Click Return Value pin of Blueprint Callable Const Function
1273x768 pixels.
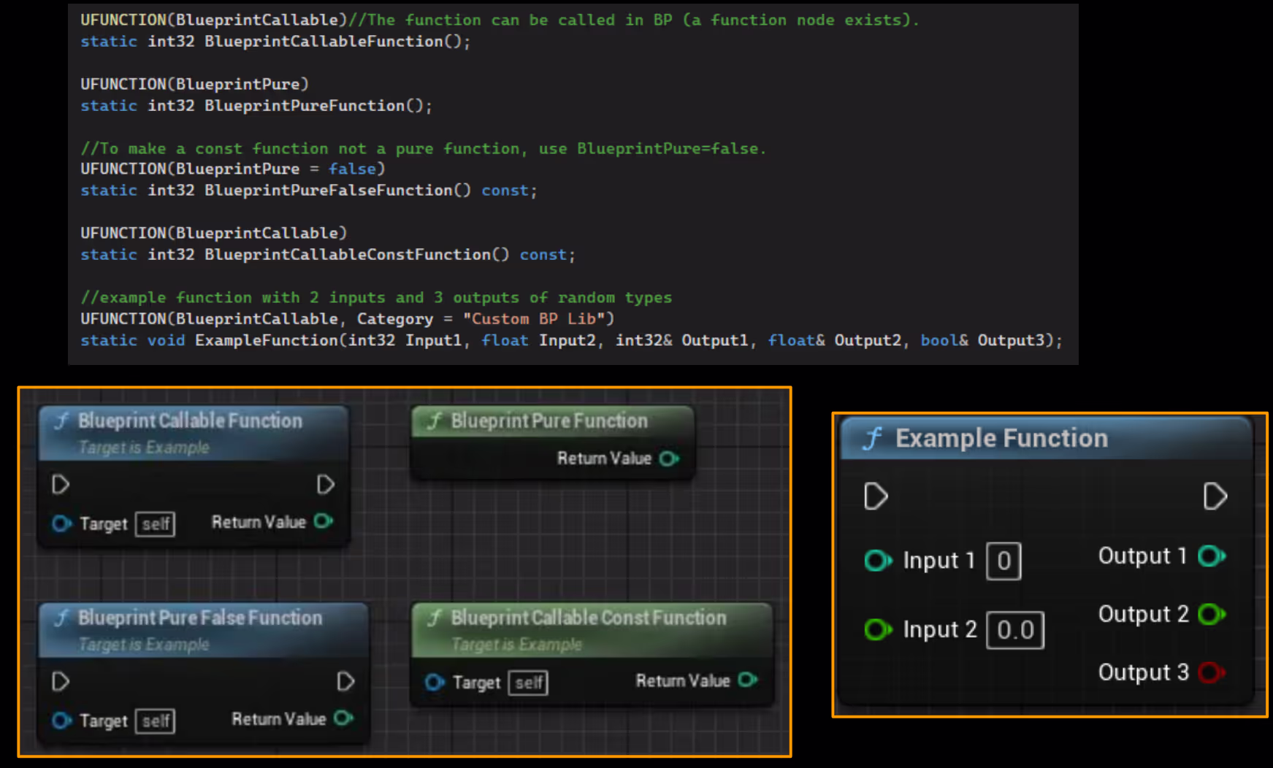tap(748, 680)
